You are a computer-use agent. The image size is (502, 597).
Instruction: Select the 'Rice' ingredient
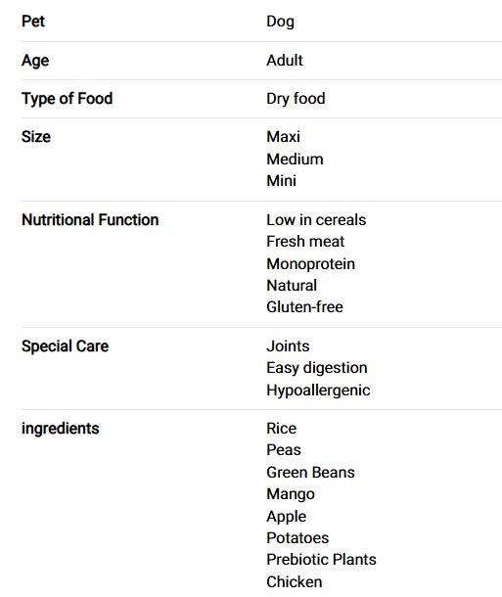tap(281, 429)
